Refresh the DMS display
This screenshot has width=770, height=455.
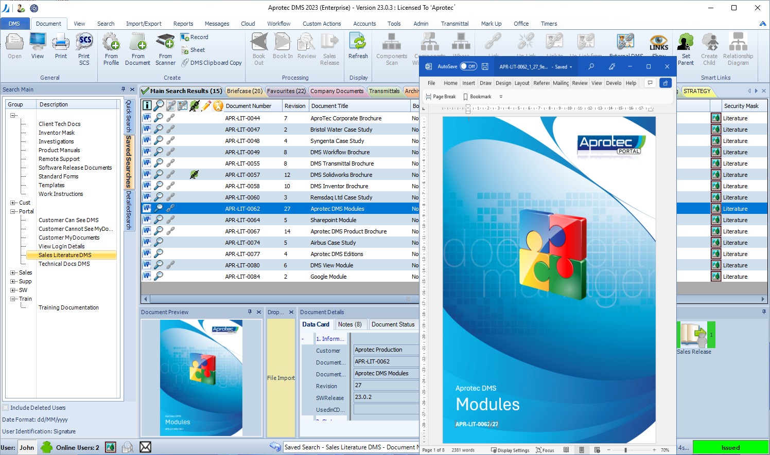point(358,46)
